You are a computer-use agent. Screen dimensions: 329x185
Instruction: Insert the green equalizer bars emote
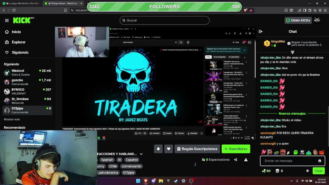point(309,152)
